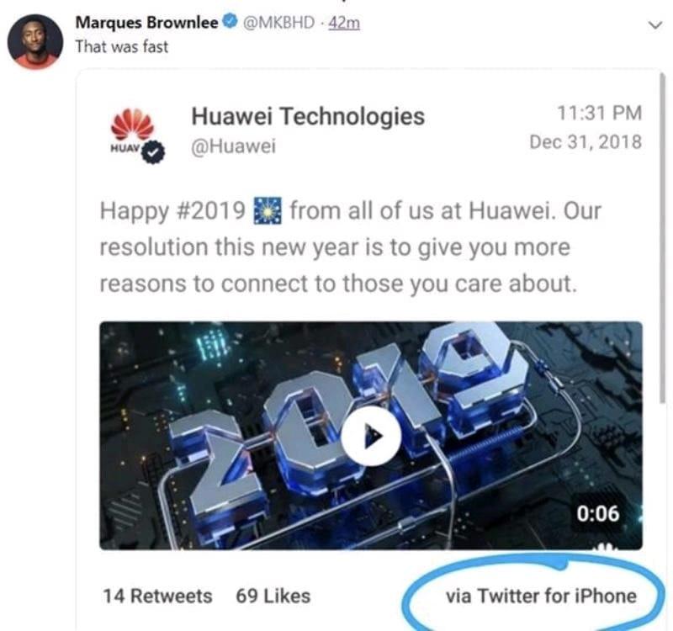
Task: Click the Marques Brownlee display name
Action: 146,23
